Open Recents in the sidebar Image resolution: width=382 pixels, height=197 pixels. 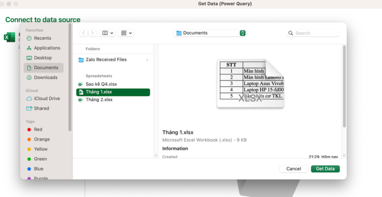(43, 38)
